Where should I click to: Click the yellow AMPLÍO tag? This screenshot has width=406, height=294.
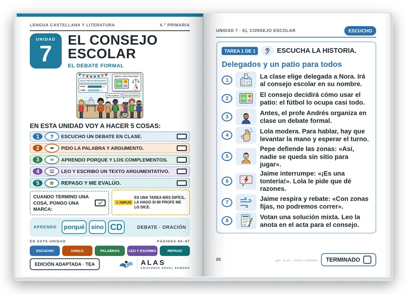point(124,202)
